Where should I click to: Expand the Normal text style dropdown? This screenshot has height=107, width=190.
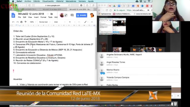[44, 22]
